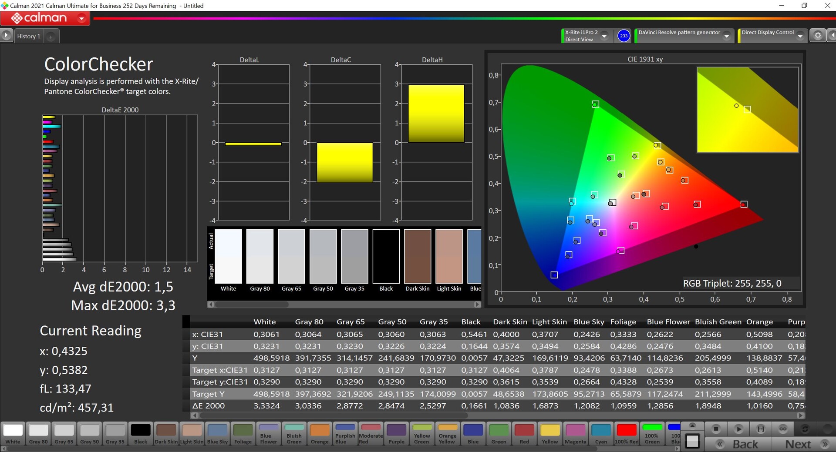Open the X-Rite i1Pro 2 meter dropdown
This screenshot has width=836, height=452.
[604, 36]
